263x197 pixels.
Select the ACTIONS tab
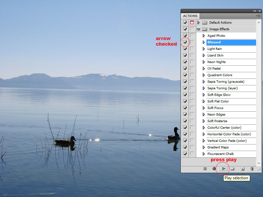point(190,16)
